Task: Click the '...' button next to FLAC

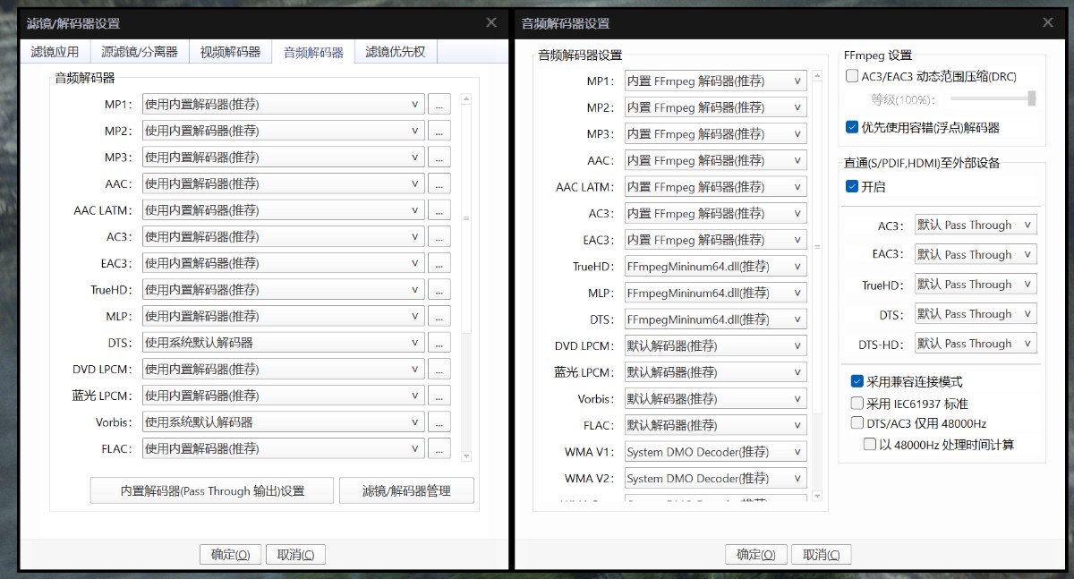Action: pos(439,449)
